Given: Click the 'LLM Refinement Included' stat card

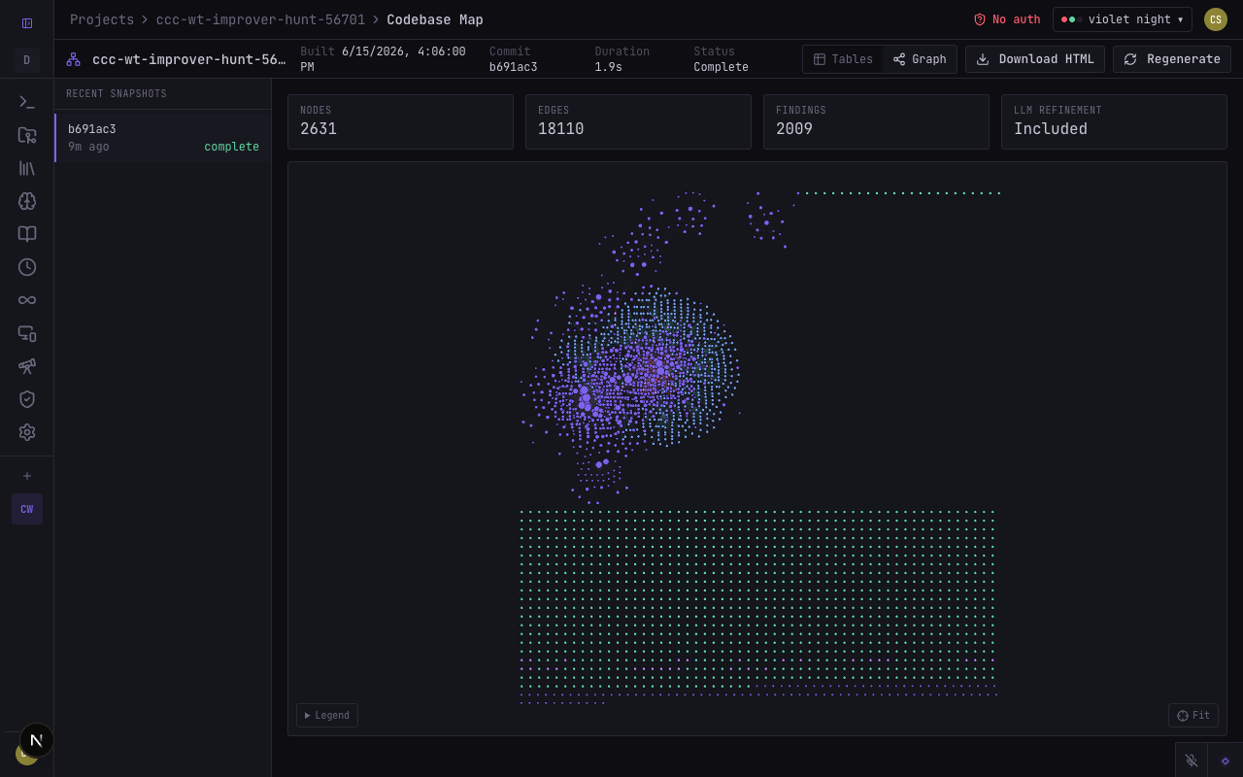Looking at the screenshot, I should tap(1114, 121).
